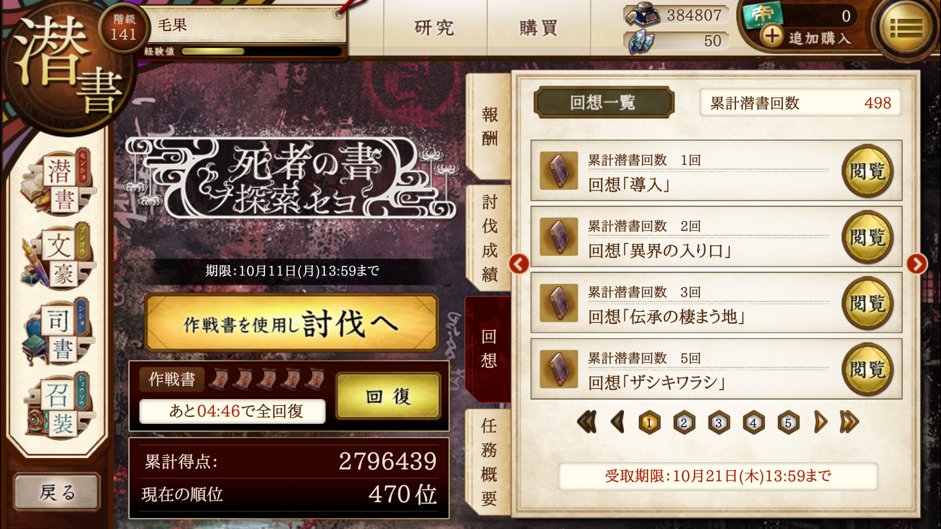Click the red right arrow on the panel
Screen dimensions: 941x529
[917, 264]
